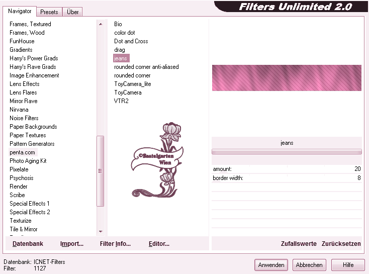Choose the highlighted jeans filter
Viewport: 369px width, 274px height.
(121, 58)
